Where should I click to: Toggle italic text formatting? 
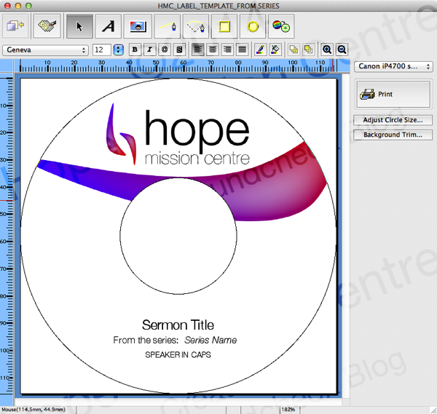click(x=149, y=49)
